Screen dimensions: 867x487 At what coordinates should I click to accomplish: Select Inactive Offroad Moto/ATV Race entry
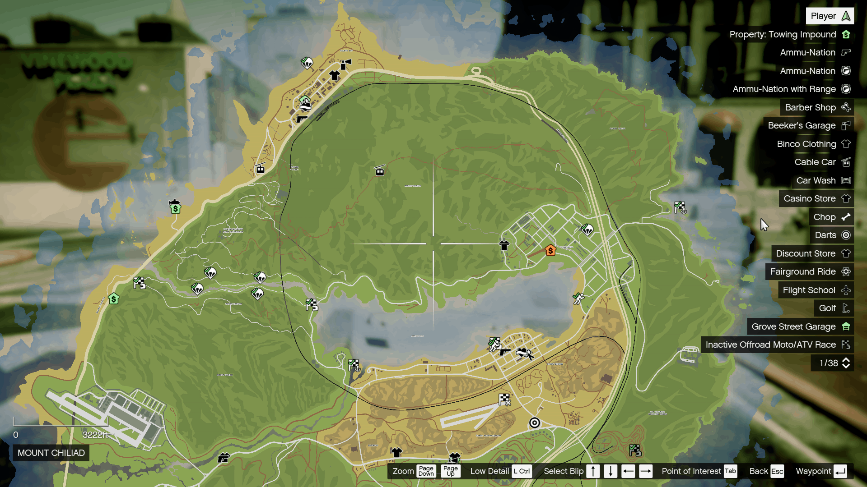click(x=777, y=345)
